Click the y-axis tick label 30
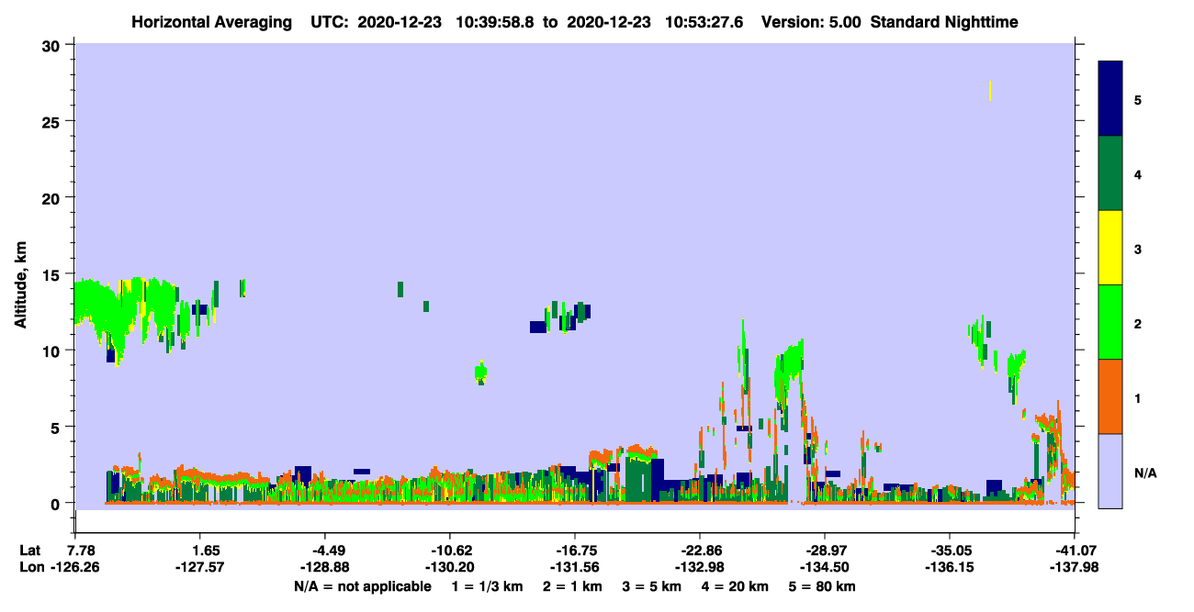This screenshot has width=1194, height=612. coord(53,45)
